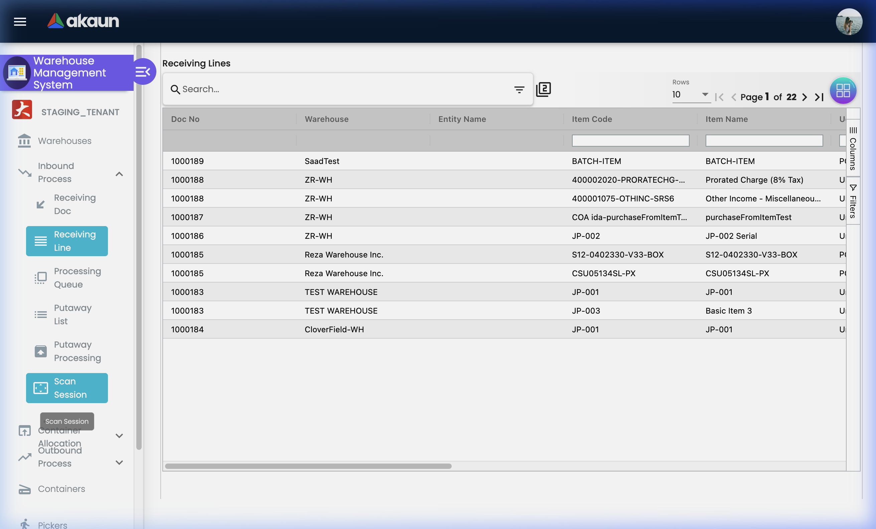Collapse the Inbound Process section
The width and height of the screenshot is (876, 529).
(119, 174)
